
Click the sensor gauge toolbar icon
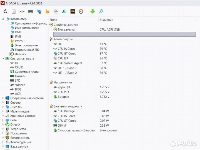click(x=81, y=11)
